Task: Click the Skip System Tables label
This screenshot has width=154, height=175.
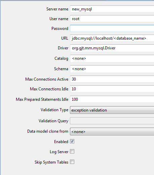Action: 51,162
